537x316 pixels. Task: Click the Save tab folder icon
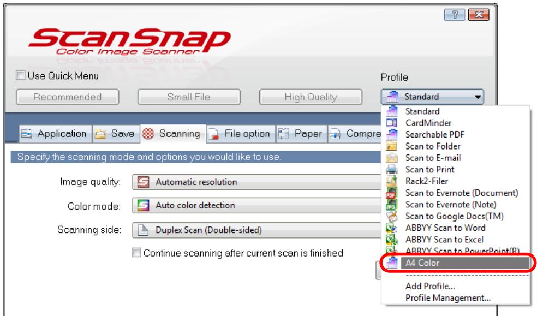pos(100,134)
